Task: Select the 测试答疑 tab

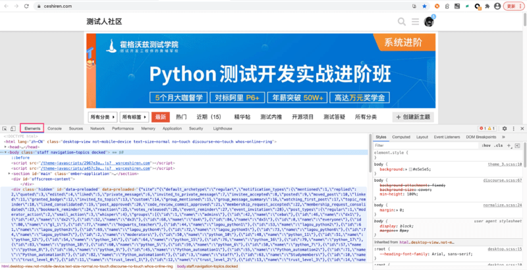Action: point(335,117)
